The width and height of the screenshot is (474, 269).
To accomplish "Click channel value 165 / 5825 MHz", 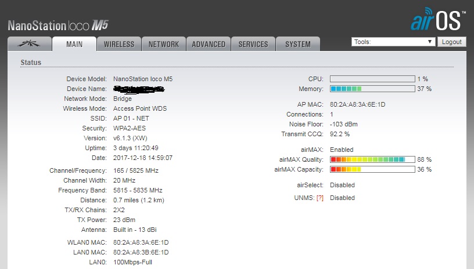I will tap(136, 170).
